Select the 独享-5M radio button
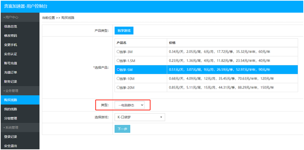This screenshot has width=304, height=150. coord(118,69)
